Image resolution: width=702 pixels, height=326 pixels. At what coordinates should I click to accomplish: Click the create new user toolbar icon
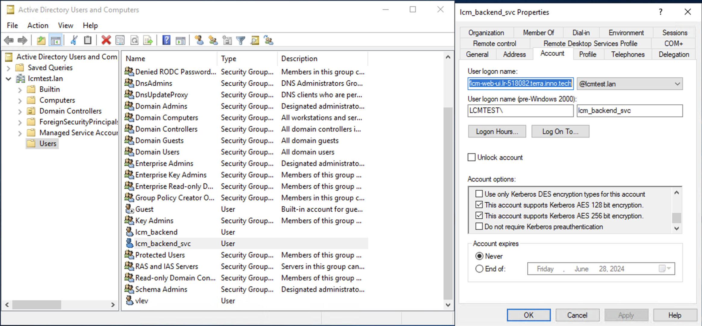tap(199, 40)
